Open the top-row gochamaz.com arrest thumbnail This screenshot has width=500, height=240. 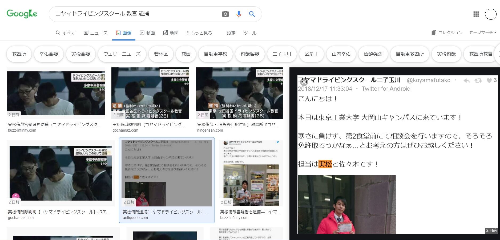pyautogui.click(x=150, y=93)
